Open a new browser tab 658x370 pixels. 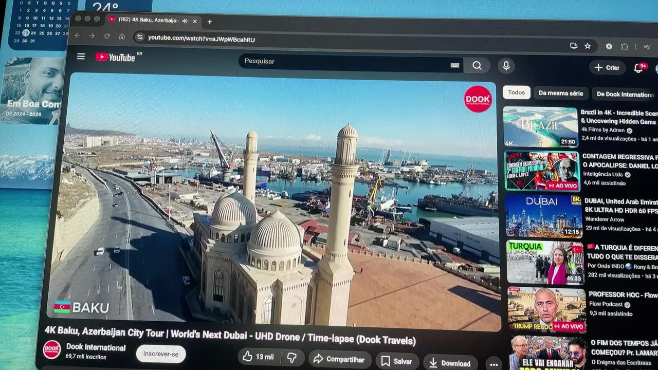[209, 22]
